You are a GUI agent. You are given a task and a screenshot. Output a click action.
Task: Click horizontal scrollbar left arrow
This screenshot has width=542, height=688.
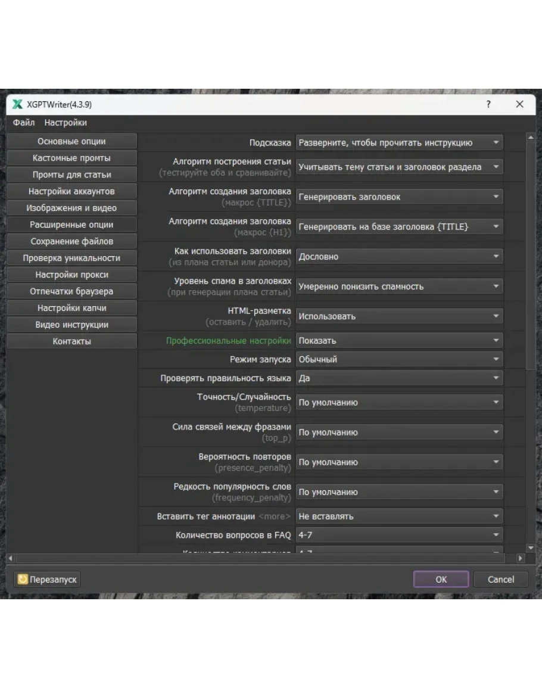(11, 559)
